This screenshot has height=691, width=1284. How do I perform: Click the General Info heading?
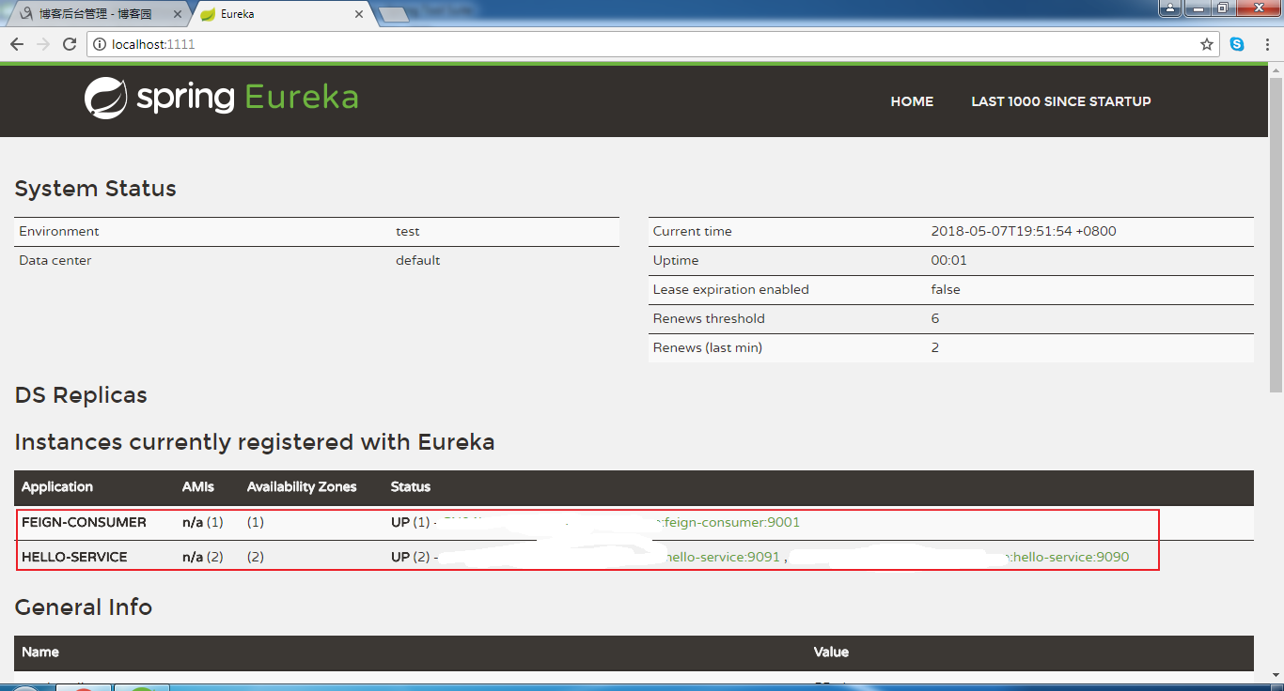click(x=84, y=607)
